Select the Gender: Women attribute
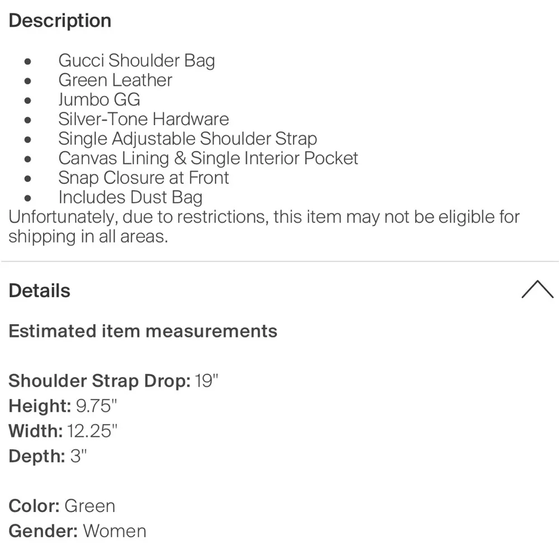Screen dimensions: 559x559 (x=77, y=530)
